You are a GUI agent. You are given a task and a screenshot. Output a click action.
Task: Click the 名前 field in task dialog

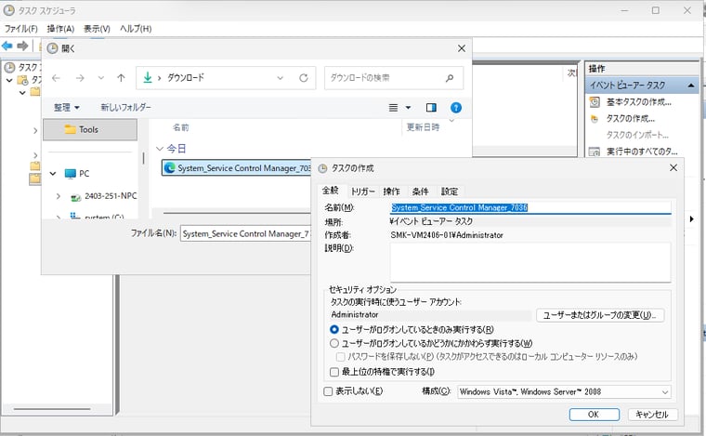click(530, 207)
